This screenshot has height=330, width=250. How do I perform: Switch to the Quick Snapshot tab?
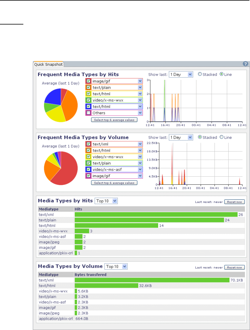click(48, 64)
